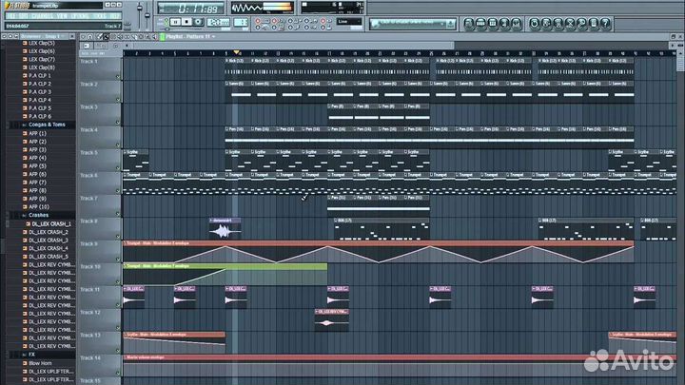The width and height of the screenshot is (685, 385).
Task: Click the playhead marker on timeline
Action: [x=236, y=52]
